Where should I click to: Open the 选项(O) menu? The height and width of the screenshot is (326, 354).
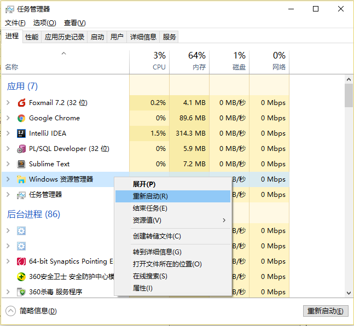(44, 23)
